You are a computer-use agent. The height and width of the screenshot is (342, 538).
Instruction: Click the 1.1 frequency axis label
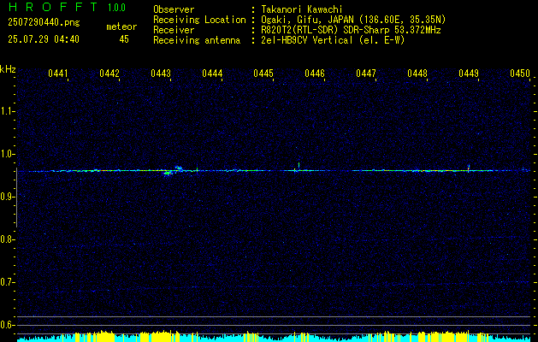(7, 111)
